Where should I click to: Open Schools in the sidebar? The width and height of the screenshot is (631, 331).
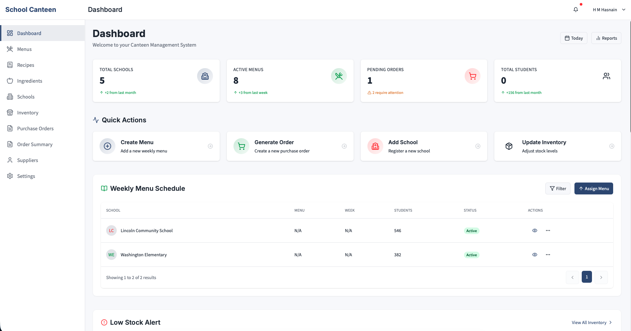point(42,97)
